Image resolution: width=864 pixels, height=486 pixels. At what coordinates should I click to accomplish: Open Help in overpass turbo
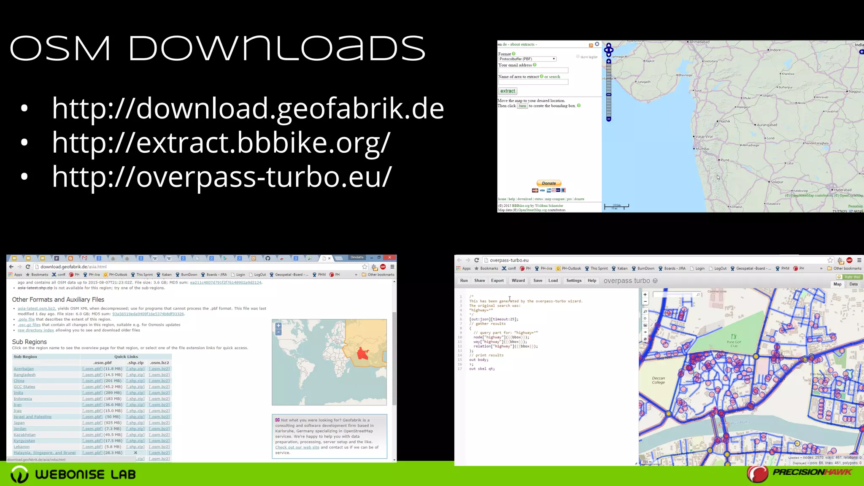coord(592,281)
